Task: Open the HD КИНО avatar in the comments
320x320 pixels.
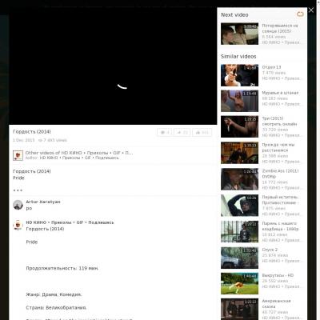Action: [x=18, y=225]
